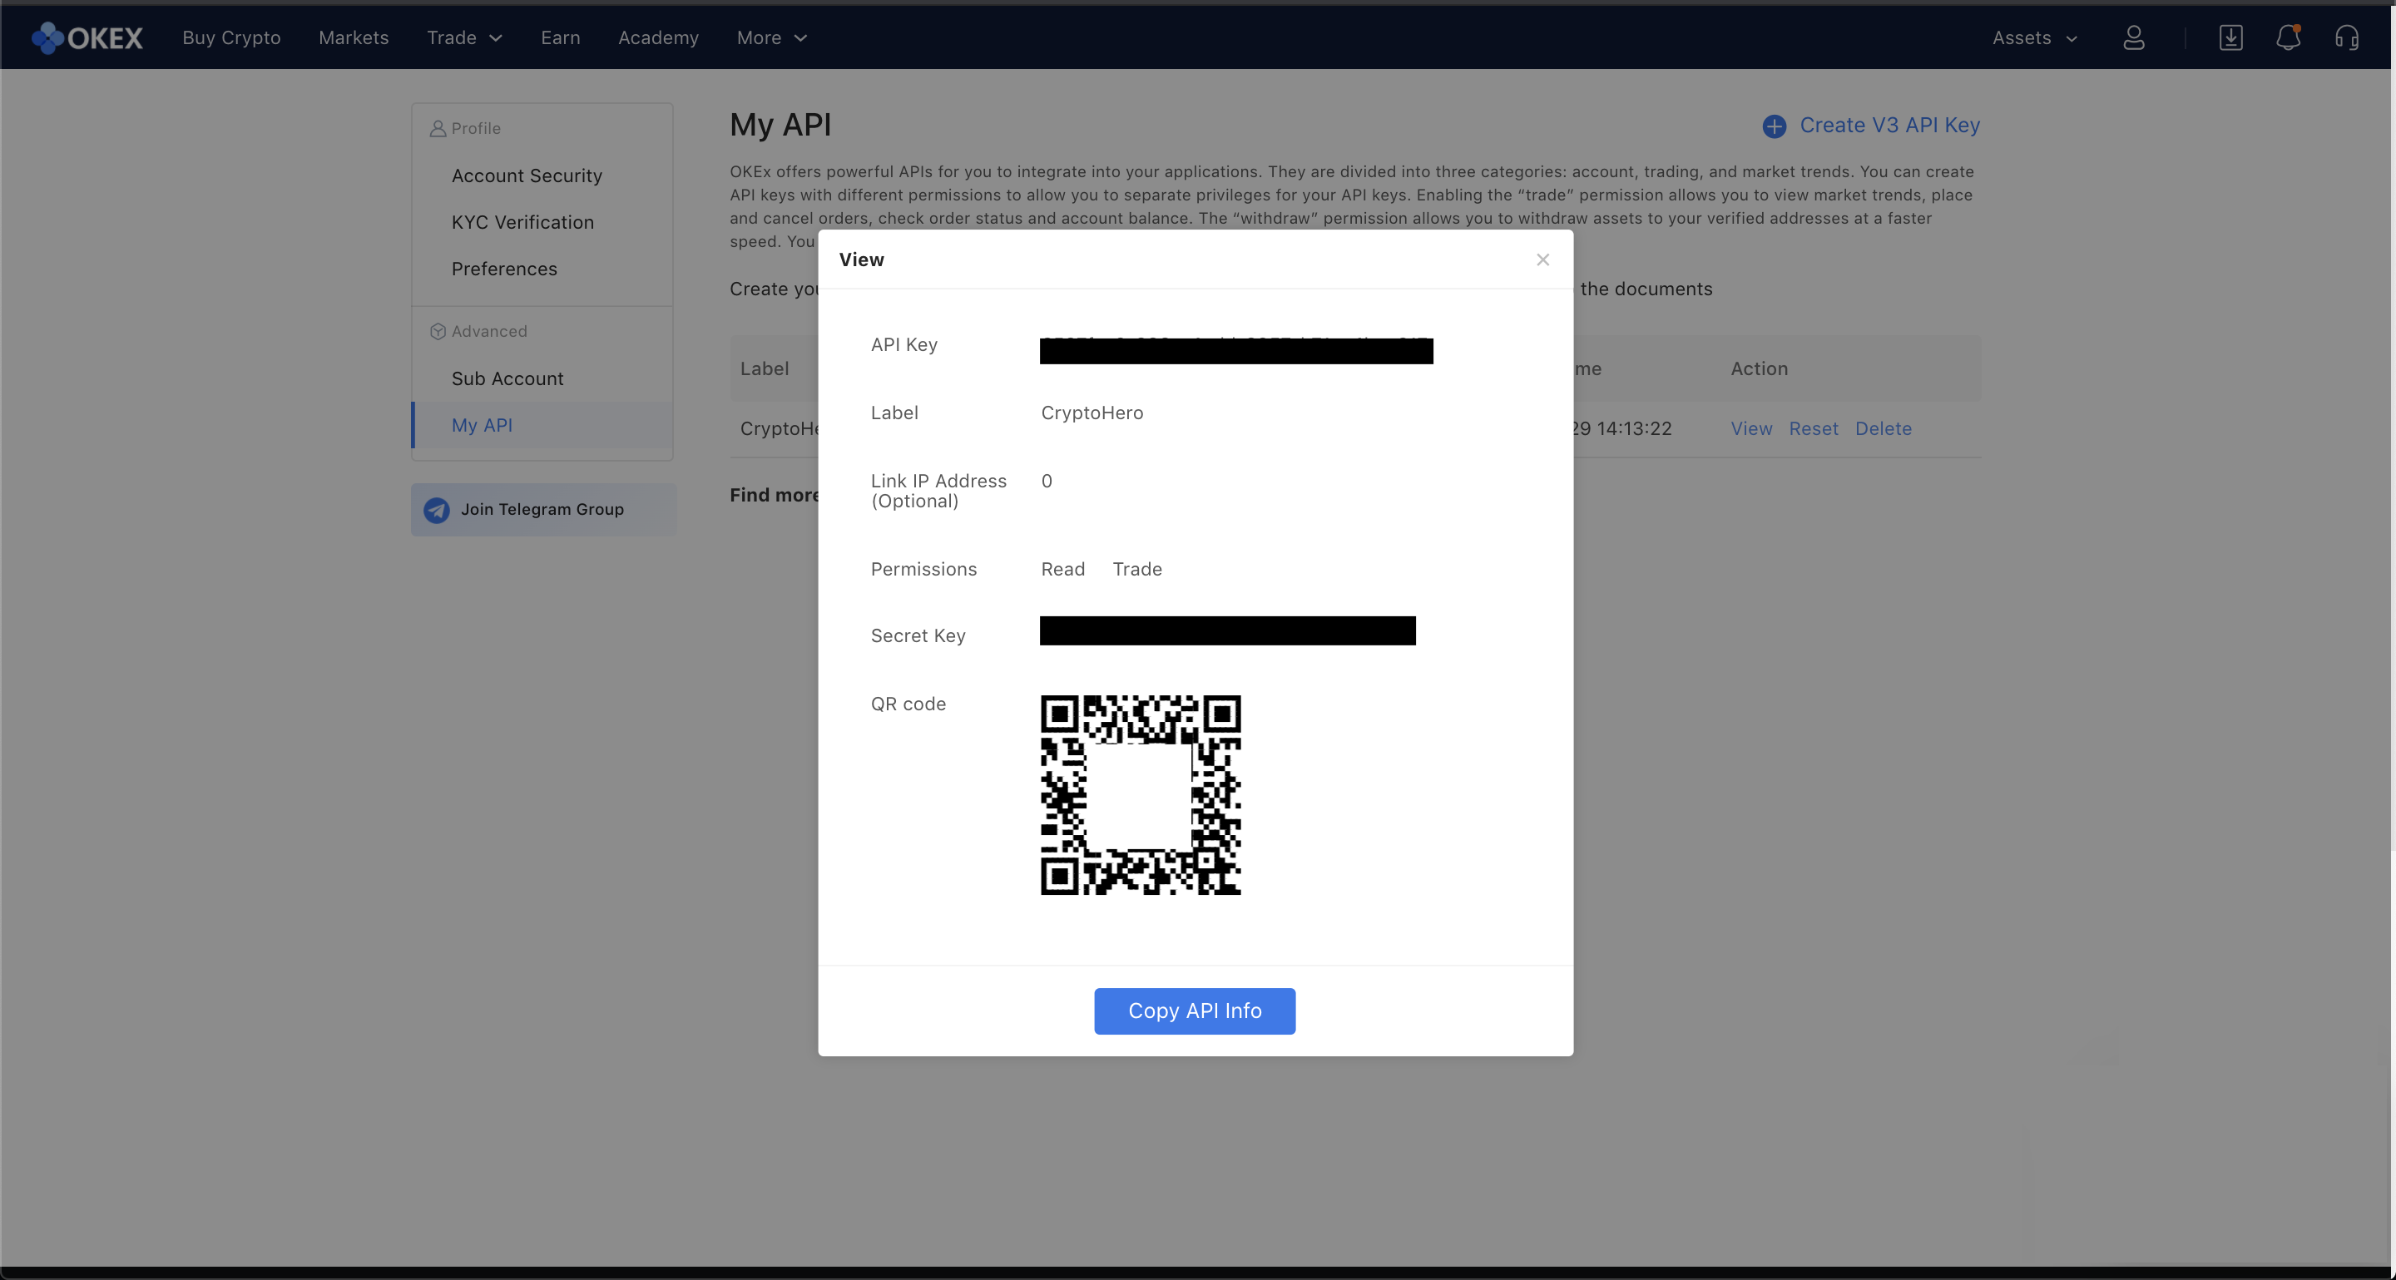Viewport: 2396px width, 1280px height.
Task: Click the Delete action link
Action: point(1883,428)
